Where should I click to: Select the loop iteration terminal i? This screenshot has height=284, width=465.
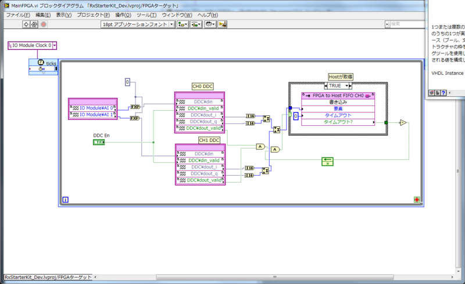point(66,200)
